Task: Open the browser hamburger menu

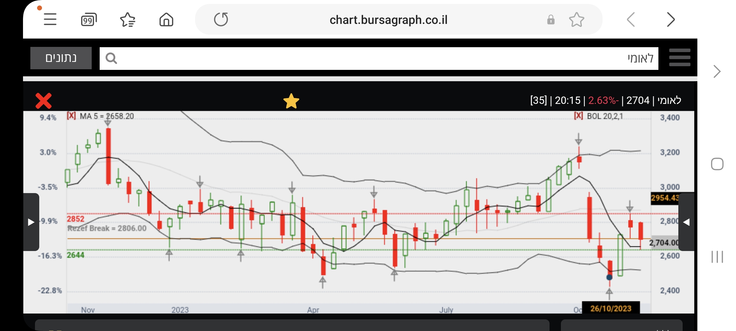Action: (x=50, y=20)
